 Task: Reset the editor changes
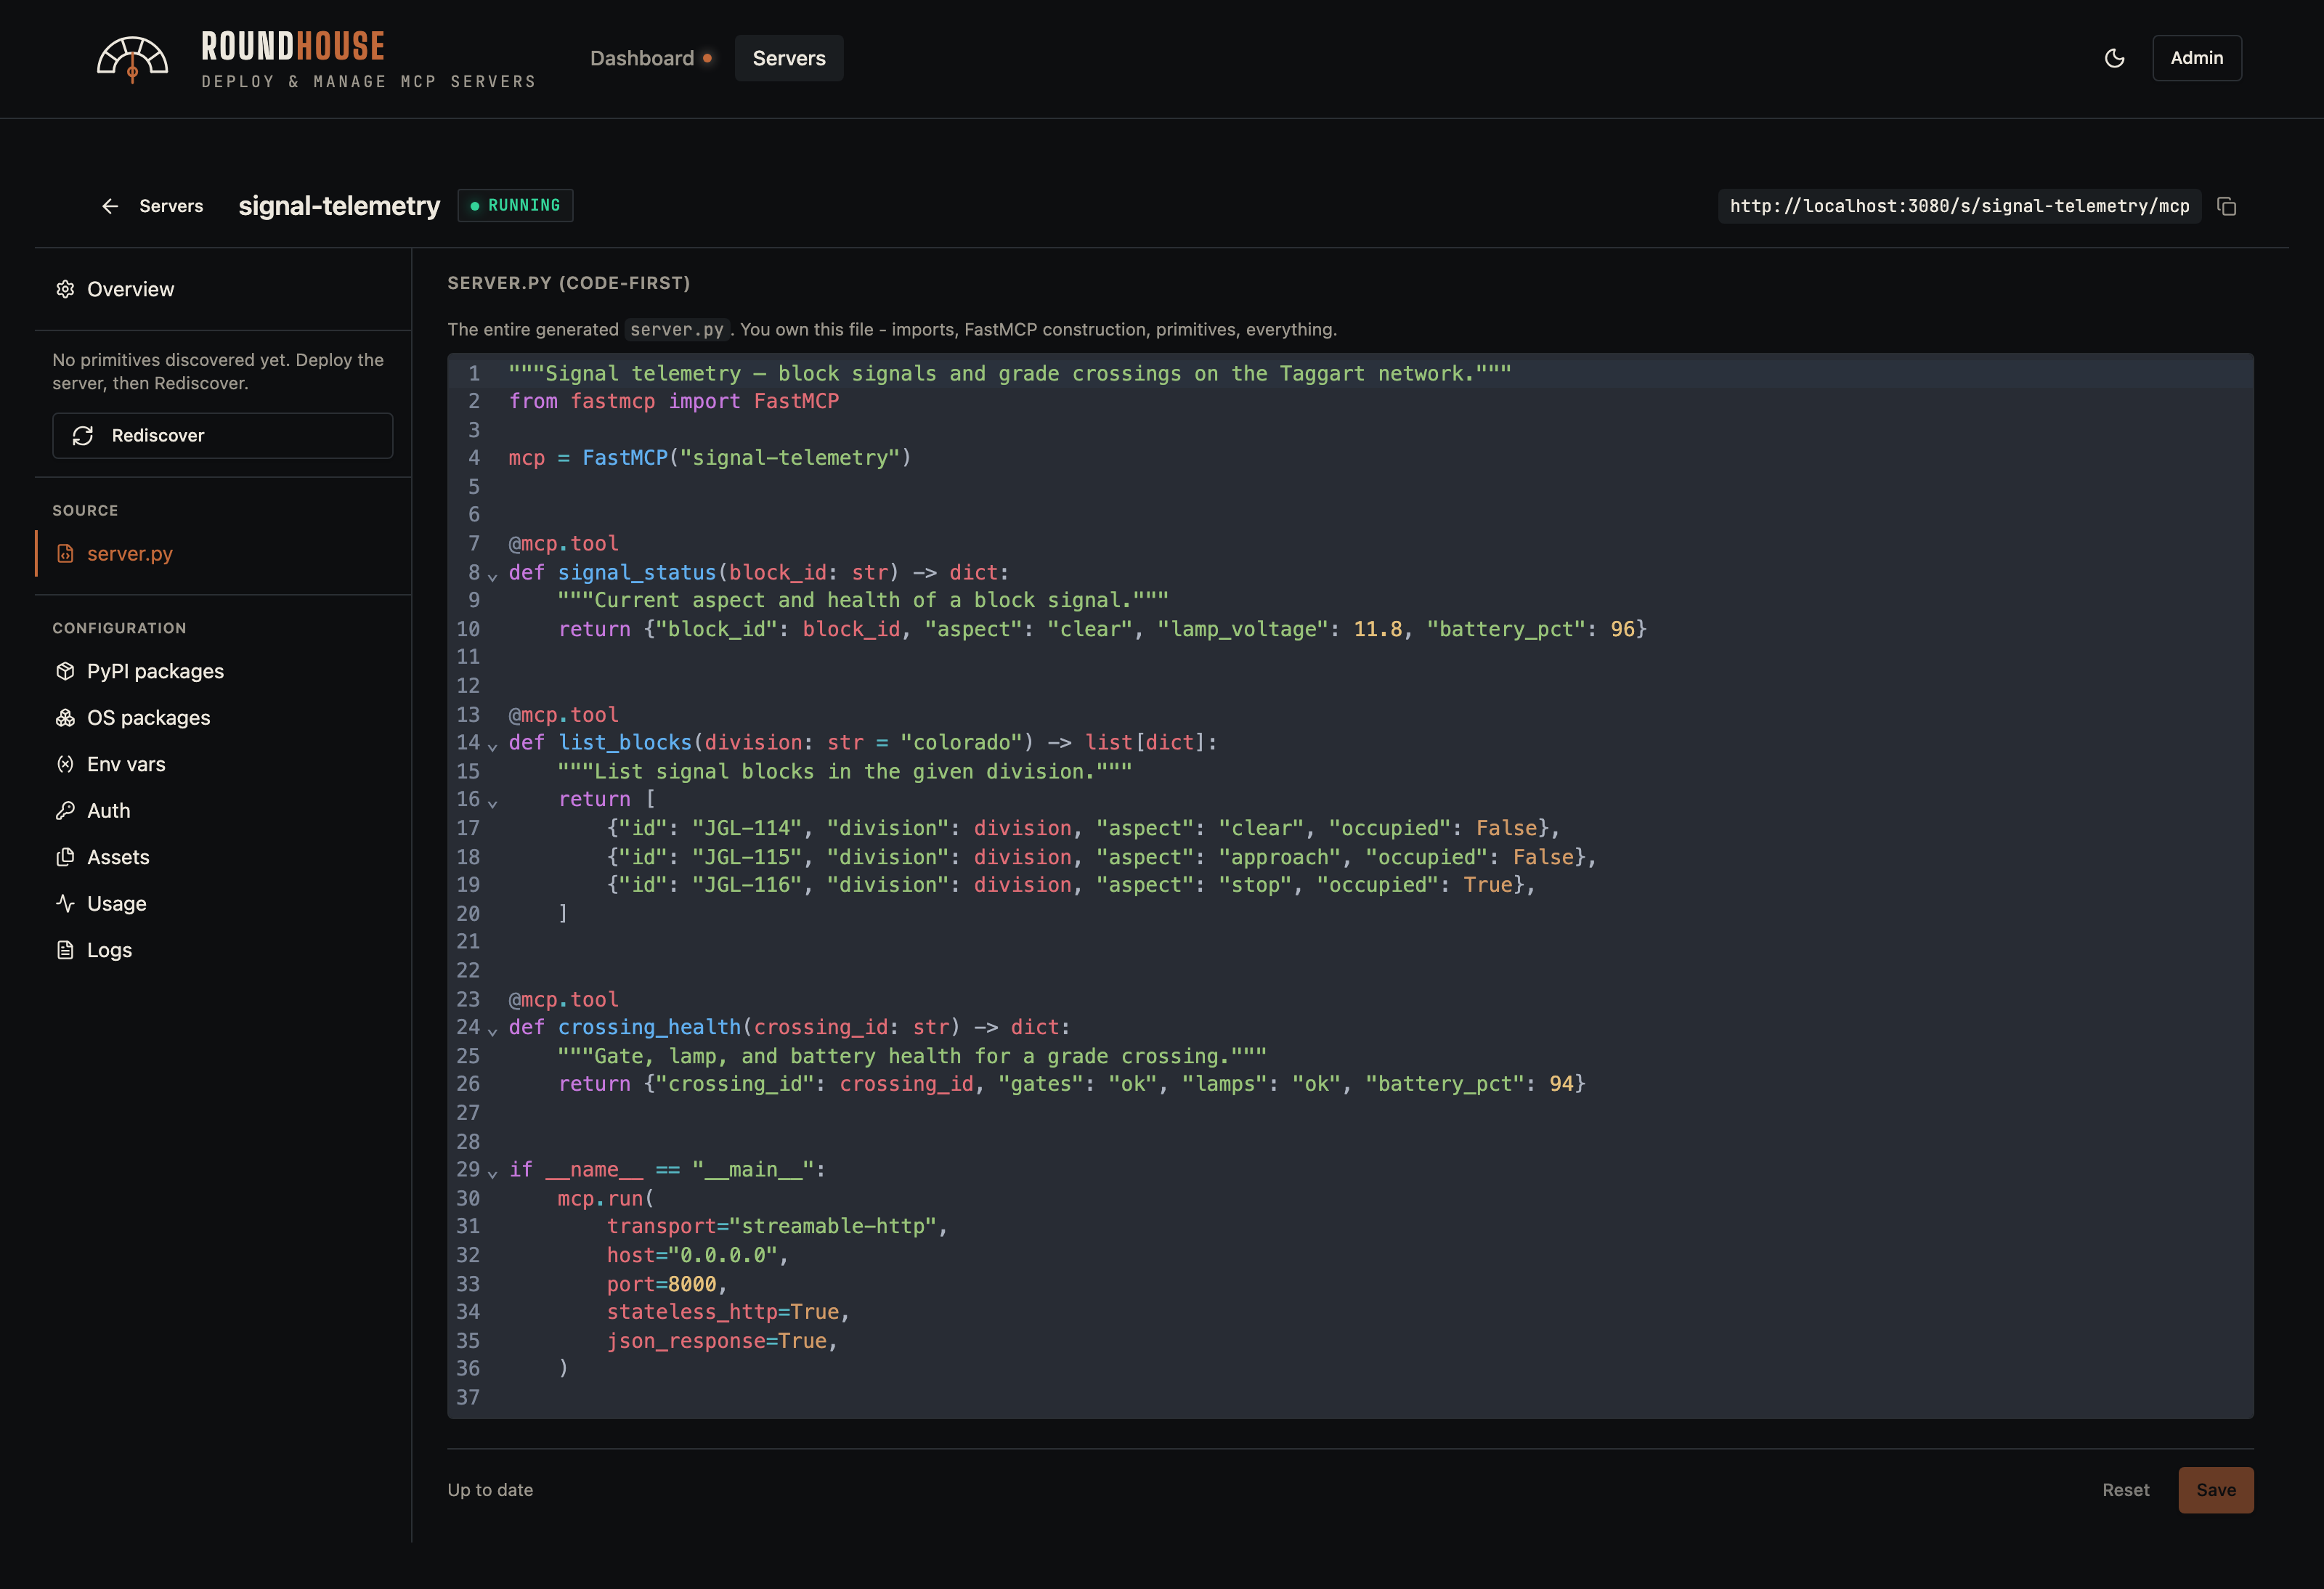tap(2125, 1490)
